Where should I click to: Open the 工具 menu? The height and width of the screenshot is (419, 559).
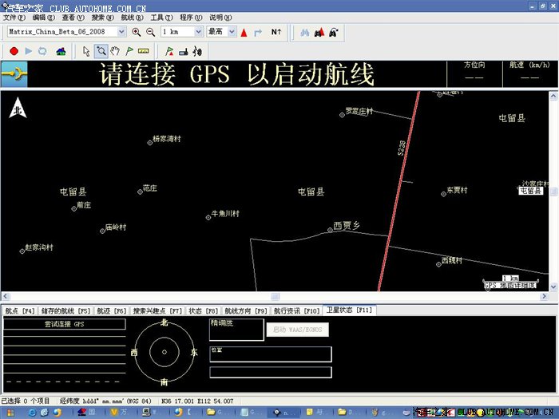161,17
